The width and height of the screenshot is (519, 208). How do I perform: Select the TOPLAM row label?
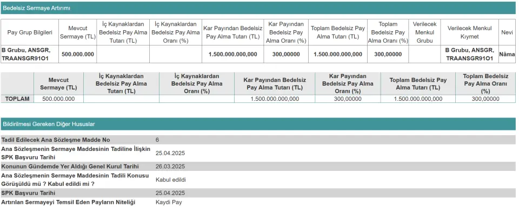[x=17, y=99]
